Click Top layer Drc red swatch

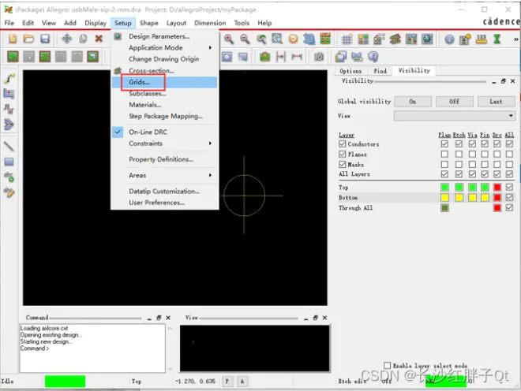[x=497, y=187]
